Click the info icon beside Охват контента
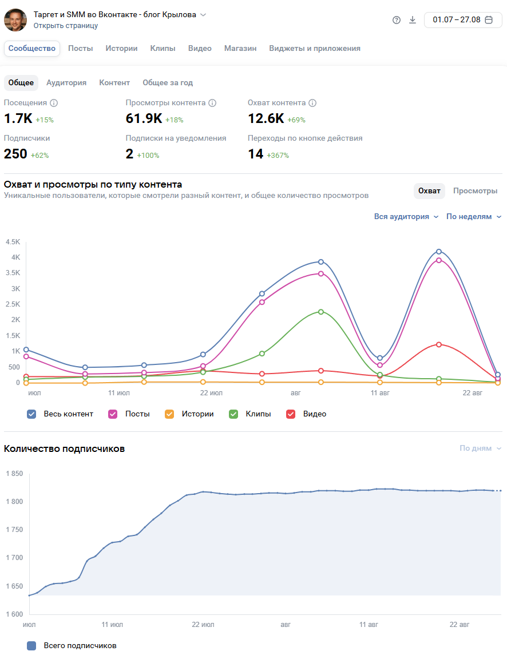The image size is (507, 663). click(312, 103)
